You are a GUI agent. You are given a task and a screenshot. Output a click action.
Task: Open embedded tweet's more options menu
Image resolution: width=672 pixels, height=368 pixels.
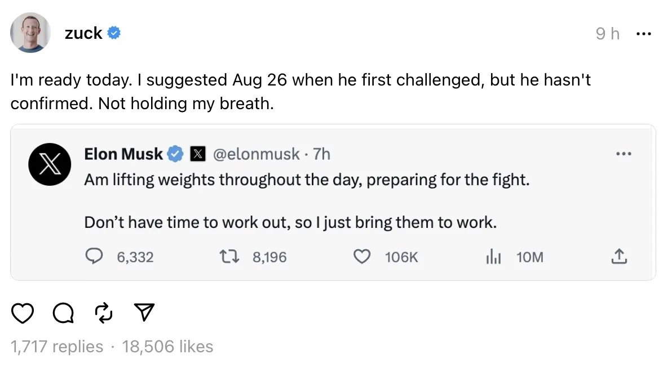pyautogui.click(x=624, y=154)
